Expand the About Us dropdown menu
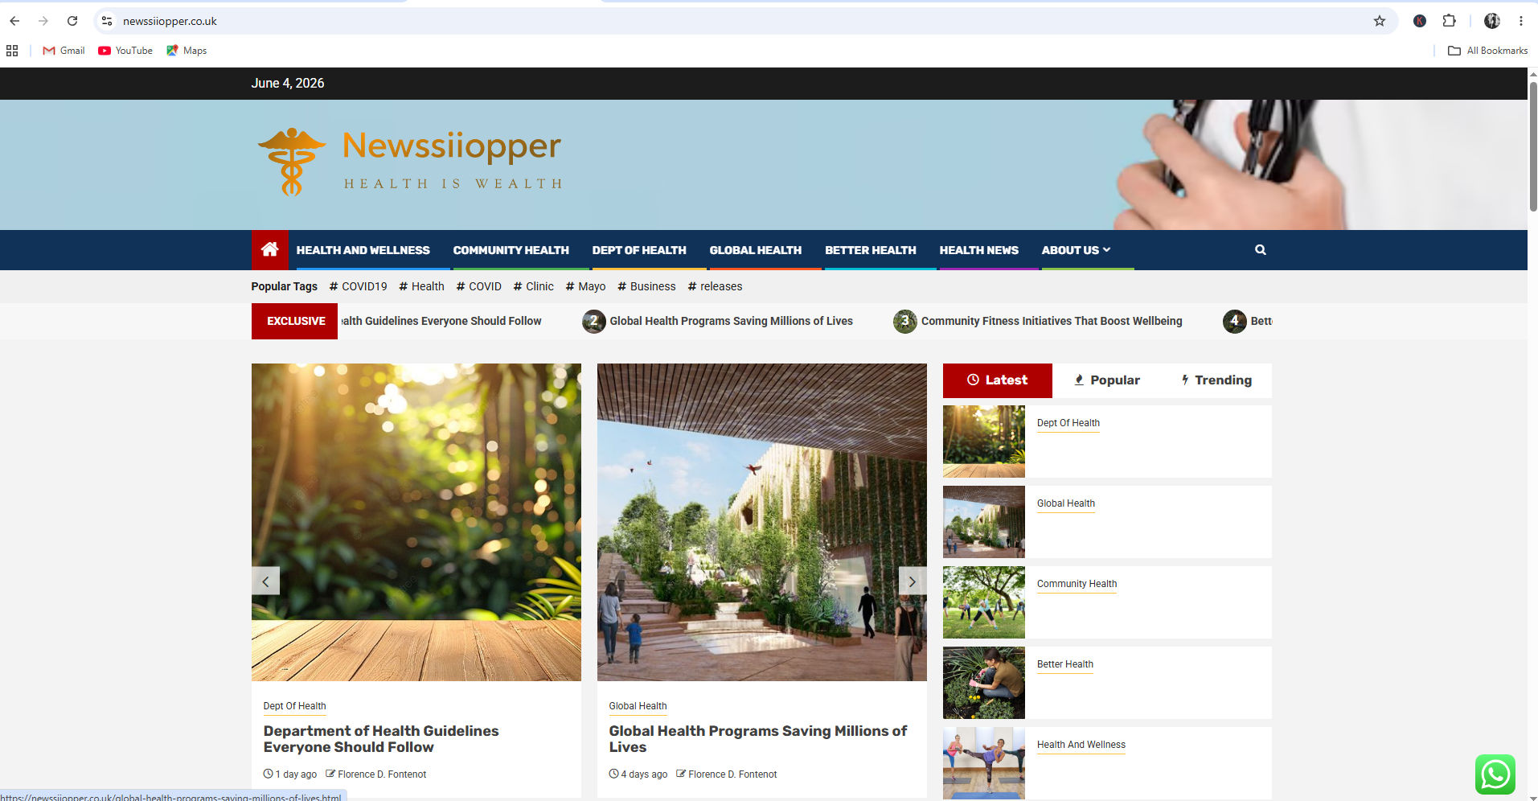 [x=1076, y=250]
